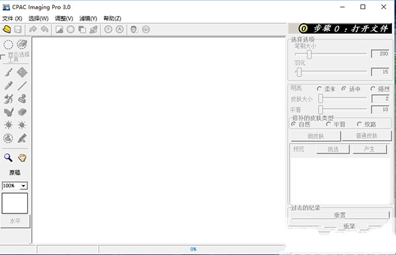Select the solid block eraser tool

pos(22,112)
